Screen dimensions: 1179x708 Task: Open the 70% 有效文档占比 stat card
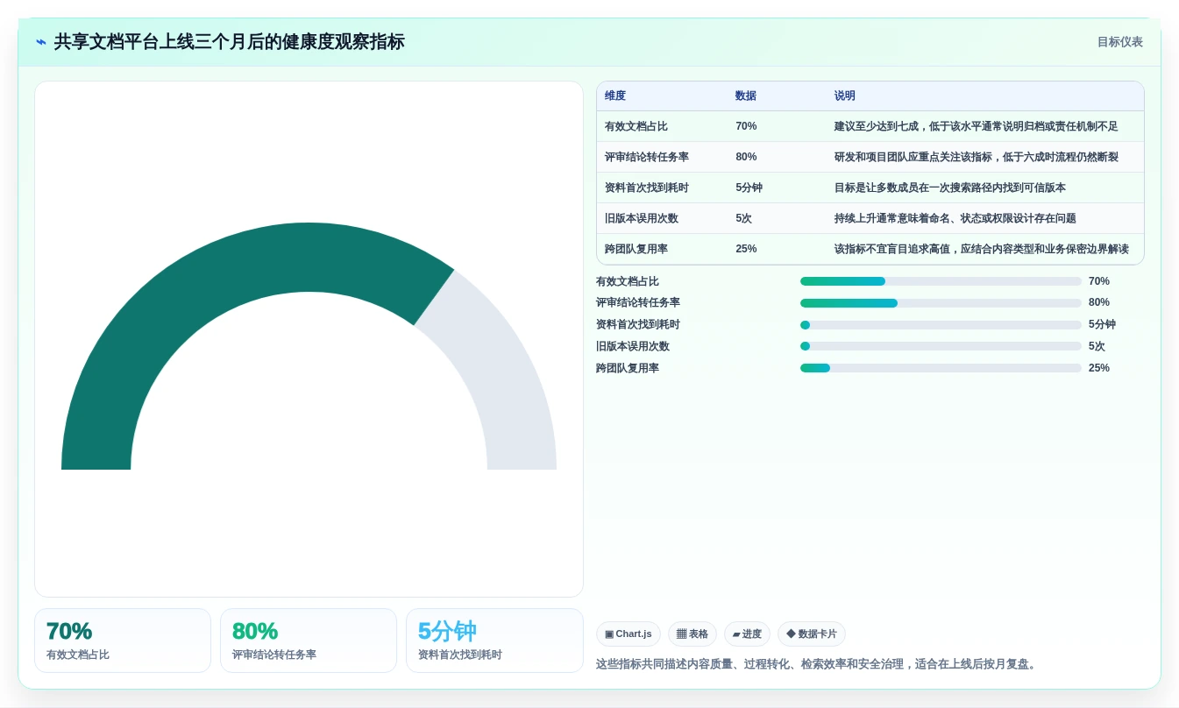(123, 641)
